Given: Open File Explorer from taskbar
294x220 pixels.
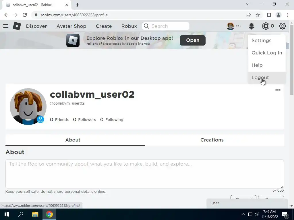Looking at the screenshot, I should pyautogui.click(x=35, y=214).
